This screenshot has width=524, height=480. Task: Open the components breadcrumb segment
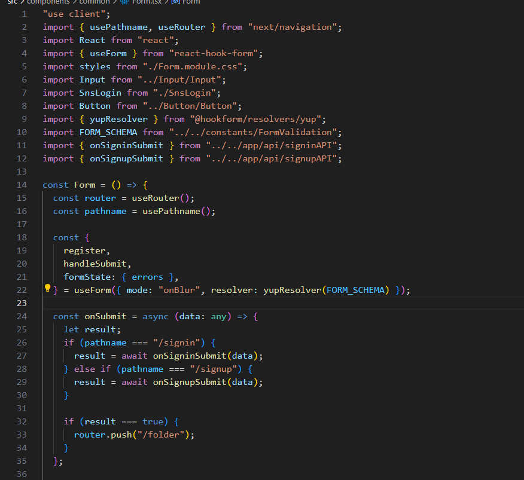pyautogui.click(x=48, y=2)
